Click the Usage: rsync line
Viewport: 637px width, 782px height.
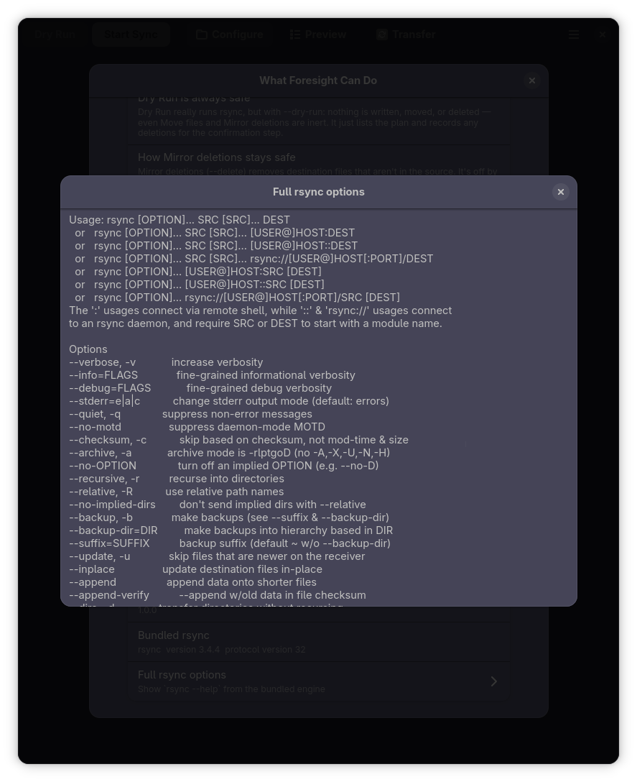(180, 220)
